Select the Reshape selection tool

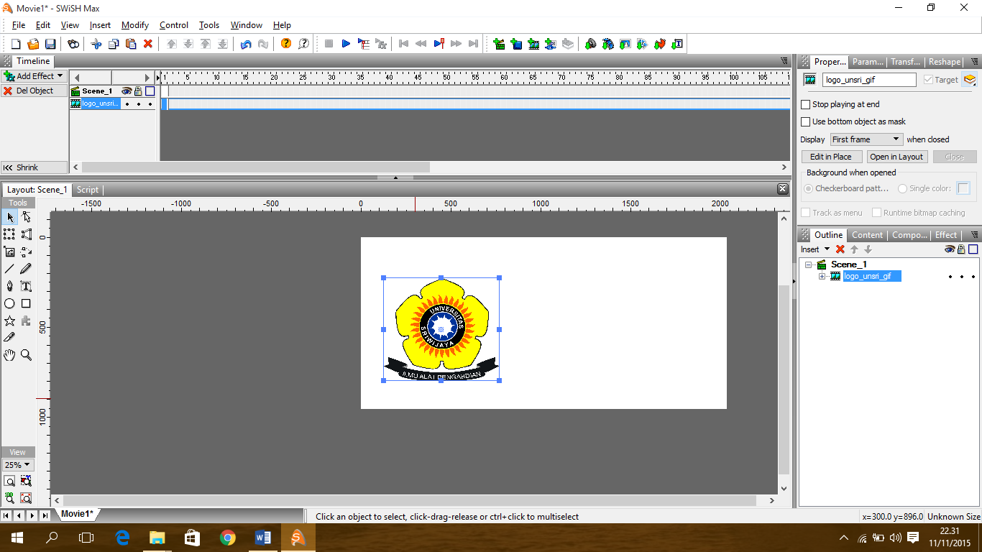click(x=27, y=234)
